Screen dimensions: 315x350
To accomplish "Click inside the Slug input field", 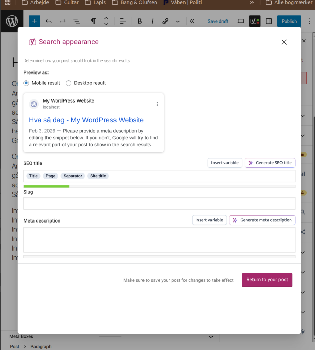I will tap(159, 203).
